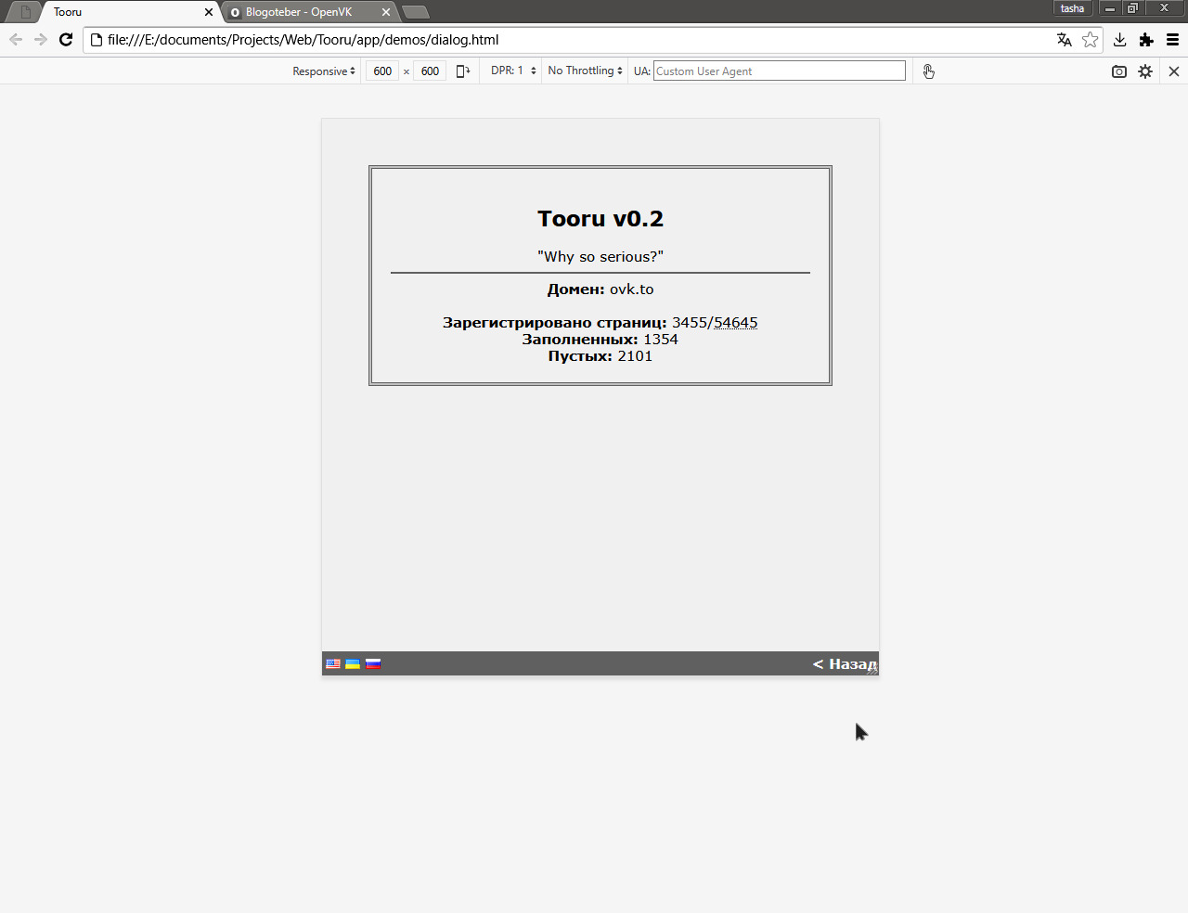Close the Tooru tab
Screen dimensions: 1188x913
point(209,12)
